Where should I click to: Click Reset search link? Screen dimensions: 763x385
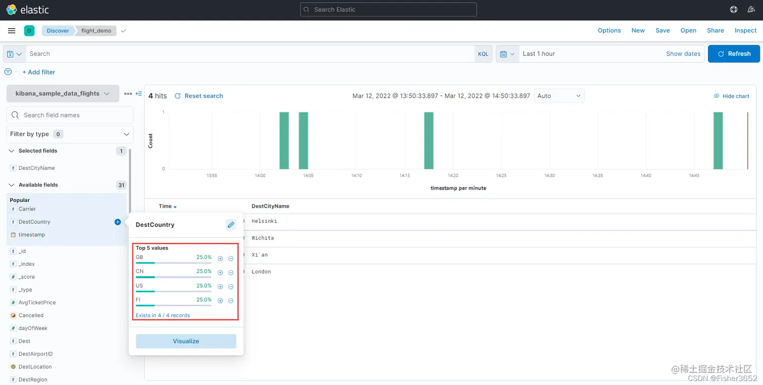(199, 96)
